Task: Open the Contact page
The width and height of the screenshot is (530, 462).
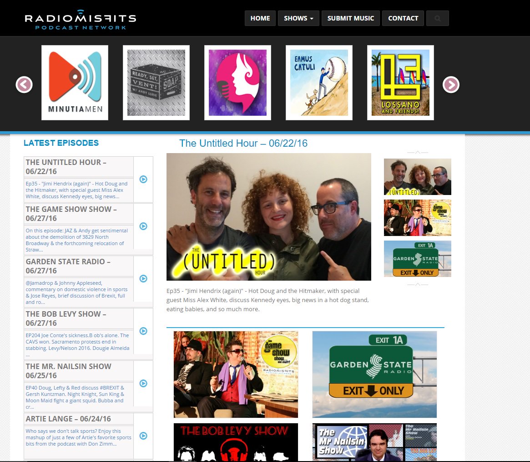Action: point(403,18)
